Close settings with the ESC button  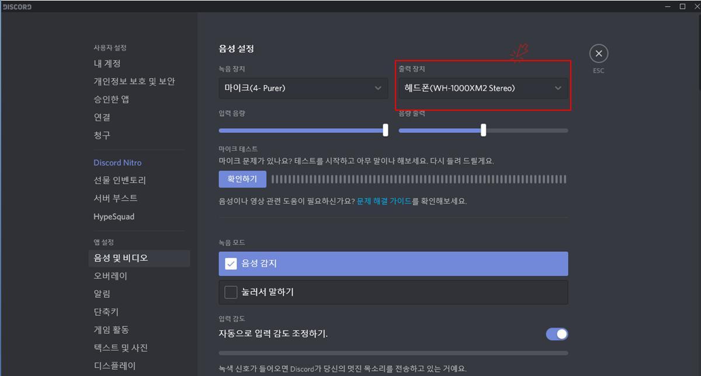598,52
